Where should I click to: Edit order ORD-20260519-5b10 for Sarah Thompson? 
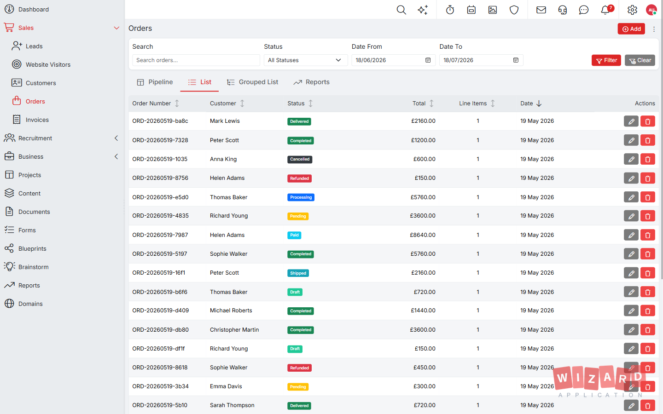[x=631, y=406]
